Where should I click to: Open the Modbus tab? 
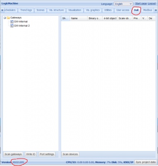tap(148, 10)
